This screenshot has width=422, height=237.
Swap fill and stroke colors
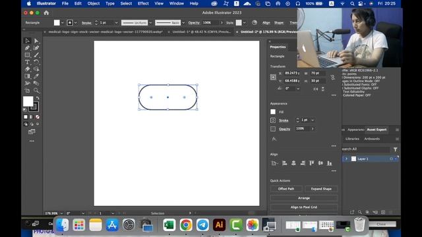click(38, 98)
